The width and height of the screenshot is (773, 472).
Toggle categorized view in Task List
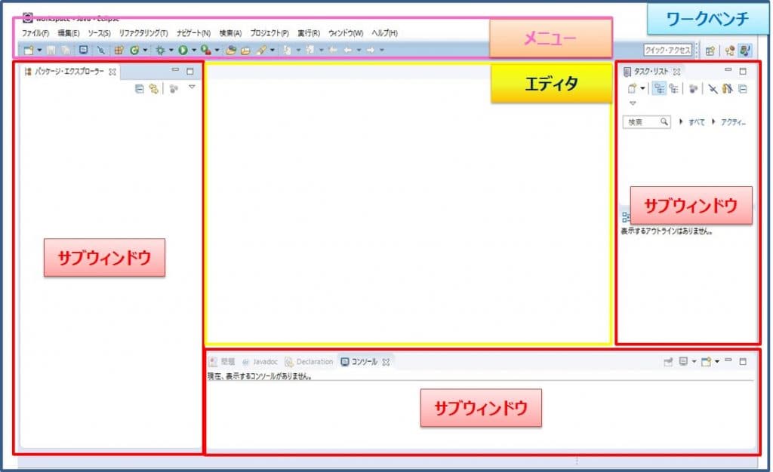pyautogui.click(x=661, y=88)
